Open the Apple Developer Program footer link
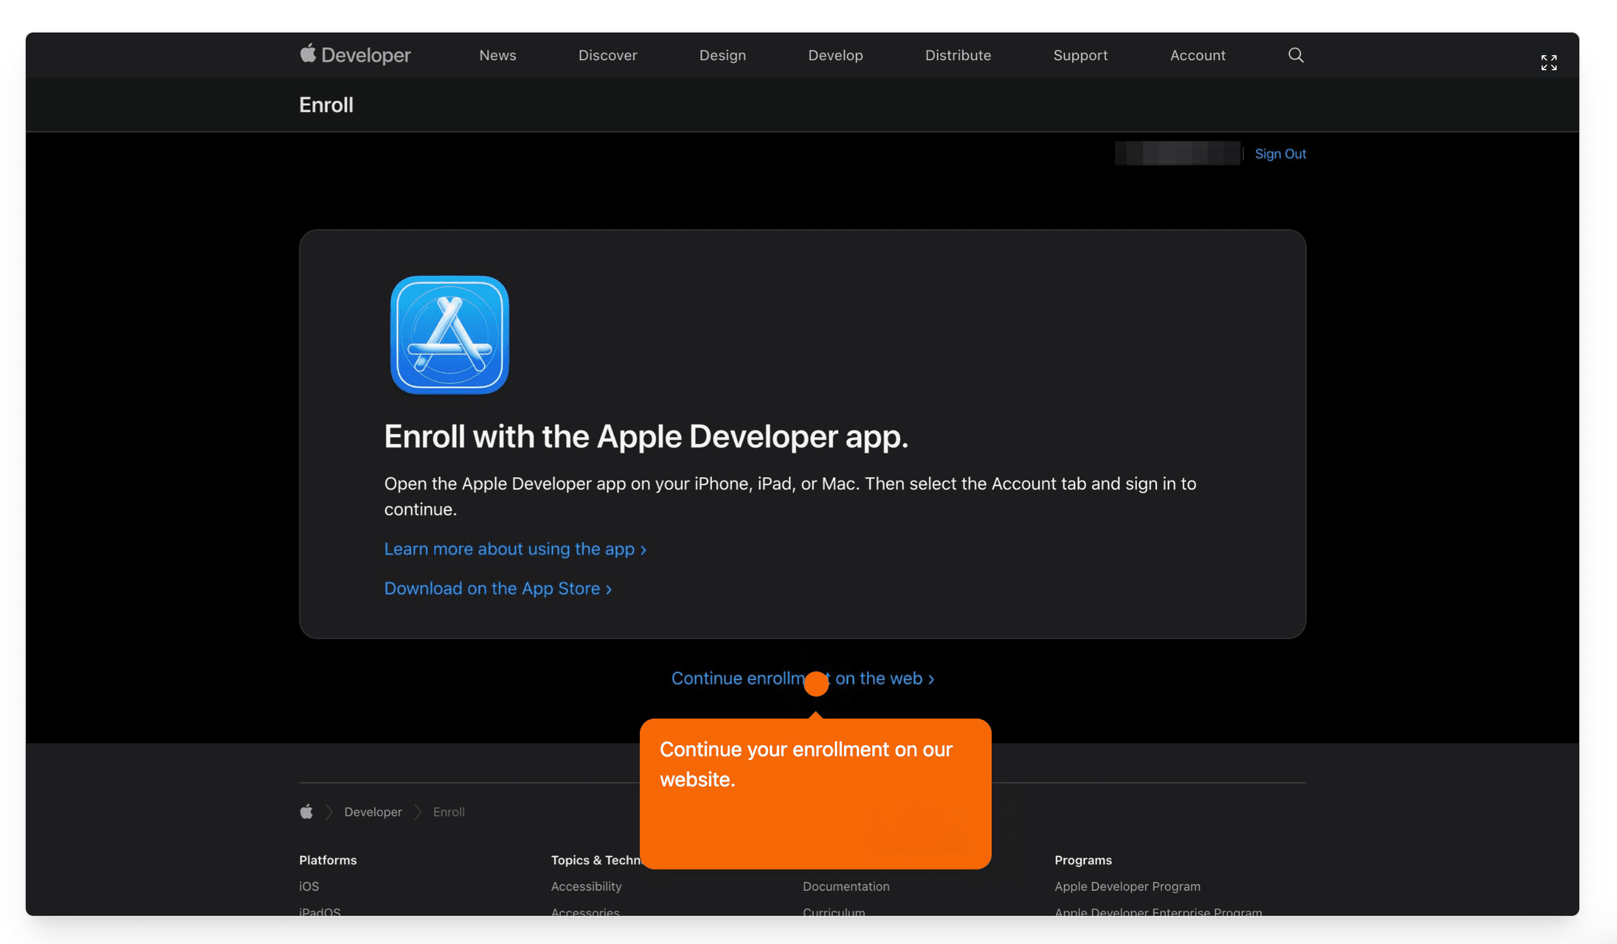1617x944 pixels. coord(1127,887)
